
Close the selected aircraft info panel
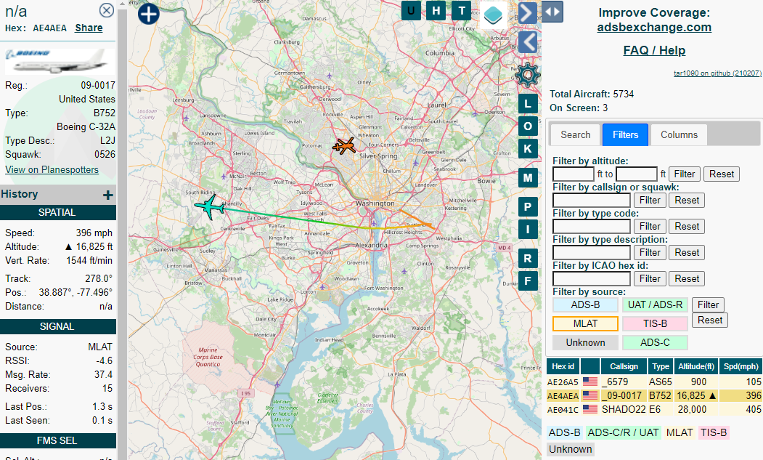pyautogui.click(x=106, y=10)
